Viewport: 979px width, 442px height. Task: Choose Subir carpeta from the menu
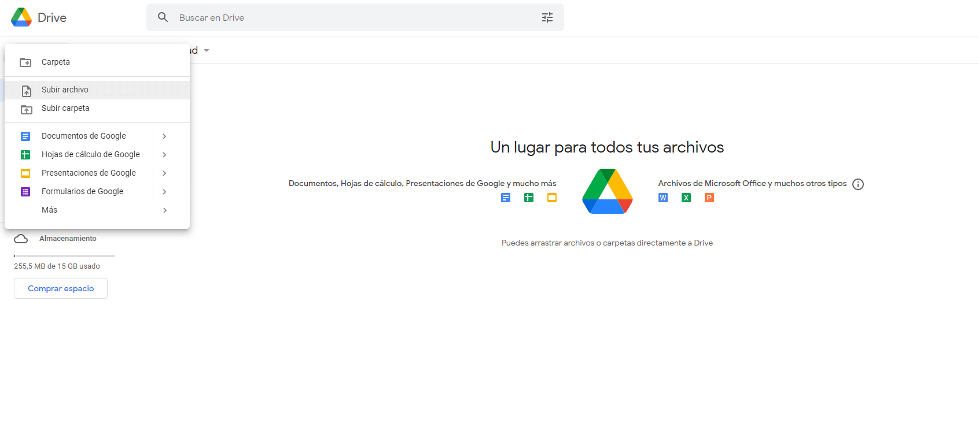pos(97,109)
